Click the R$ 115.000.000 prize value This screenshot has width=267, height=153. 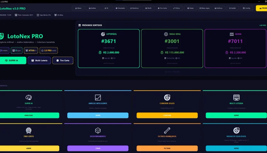tap(175, 53)
